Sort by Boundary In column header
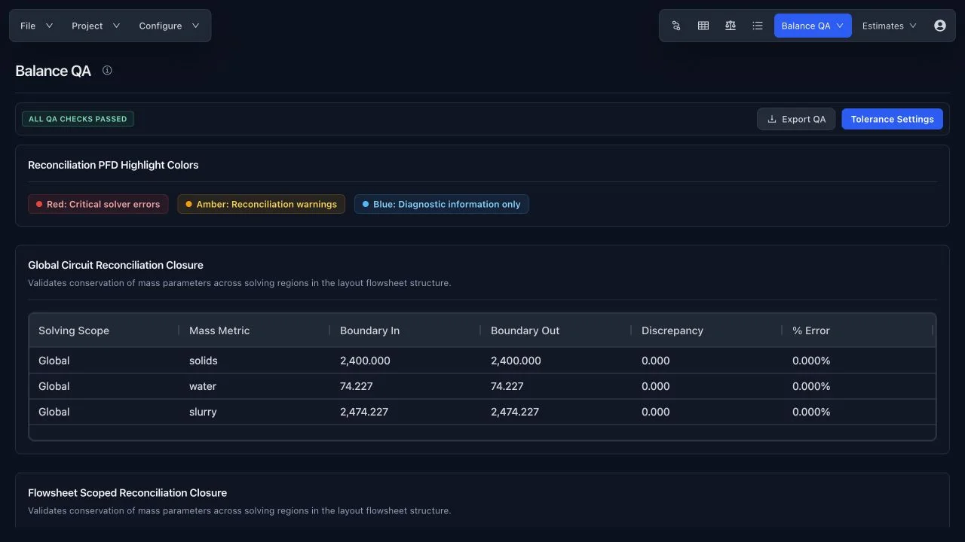This screenshot has height=542, width=965. 405,330
